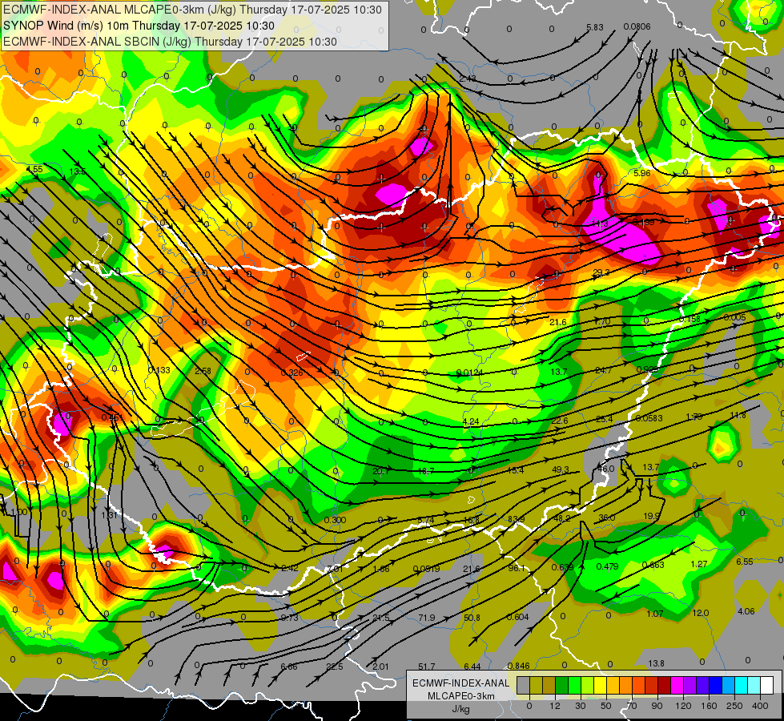The height and width of the screenshot is (721, 784).
Task: Click the map value 9.73
Action: coord(290,618)
